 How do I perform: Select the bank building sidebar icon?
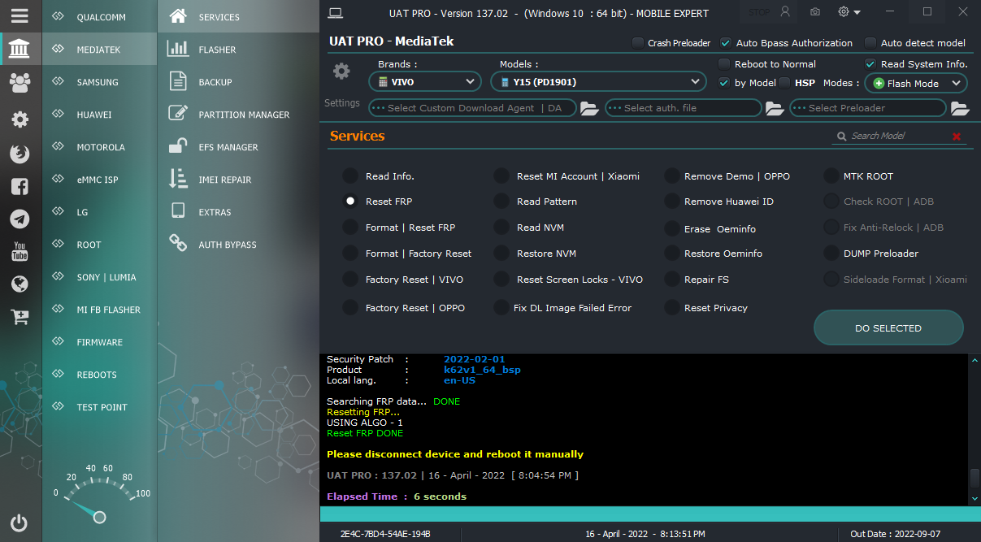point(20,50)
